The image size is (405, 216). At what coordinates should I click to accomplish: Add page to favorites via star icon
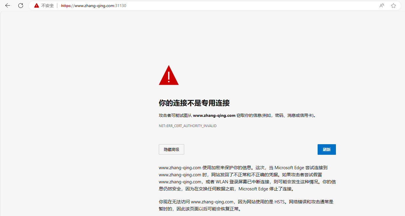[x=393, y=6]
